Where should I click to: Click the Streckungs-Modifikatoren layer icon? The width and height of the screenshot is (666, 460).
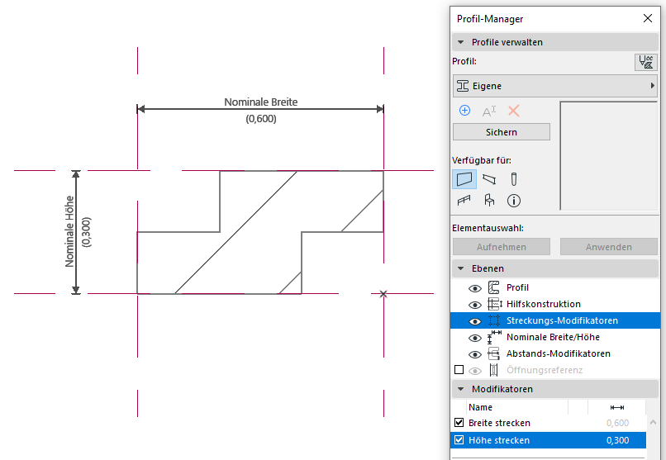(x=493, y=320)
